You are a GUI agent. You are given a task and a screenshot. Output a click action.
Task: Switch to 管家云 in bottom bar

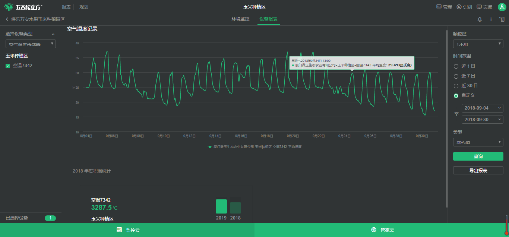[x=382, y=230]
